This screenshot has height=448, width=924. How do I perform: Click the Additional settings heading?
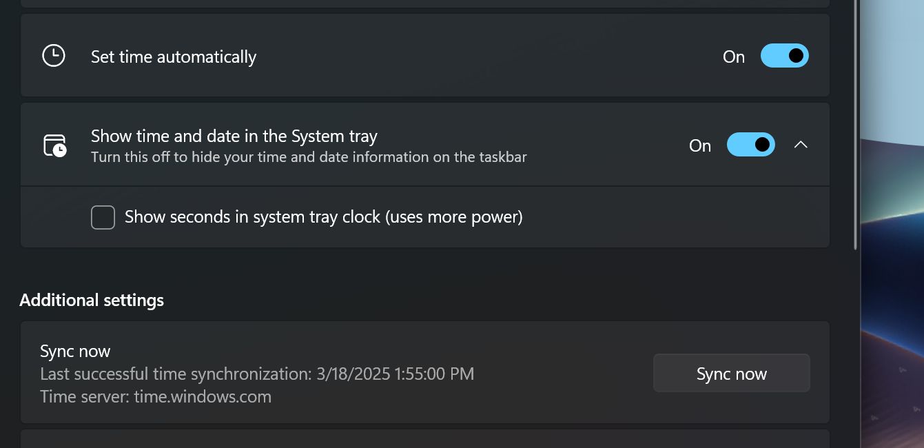pyautogui.click(x=92, y=300)
